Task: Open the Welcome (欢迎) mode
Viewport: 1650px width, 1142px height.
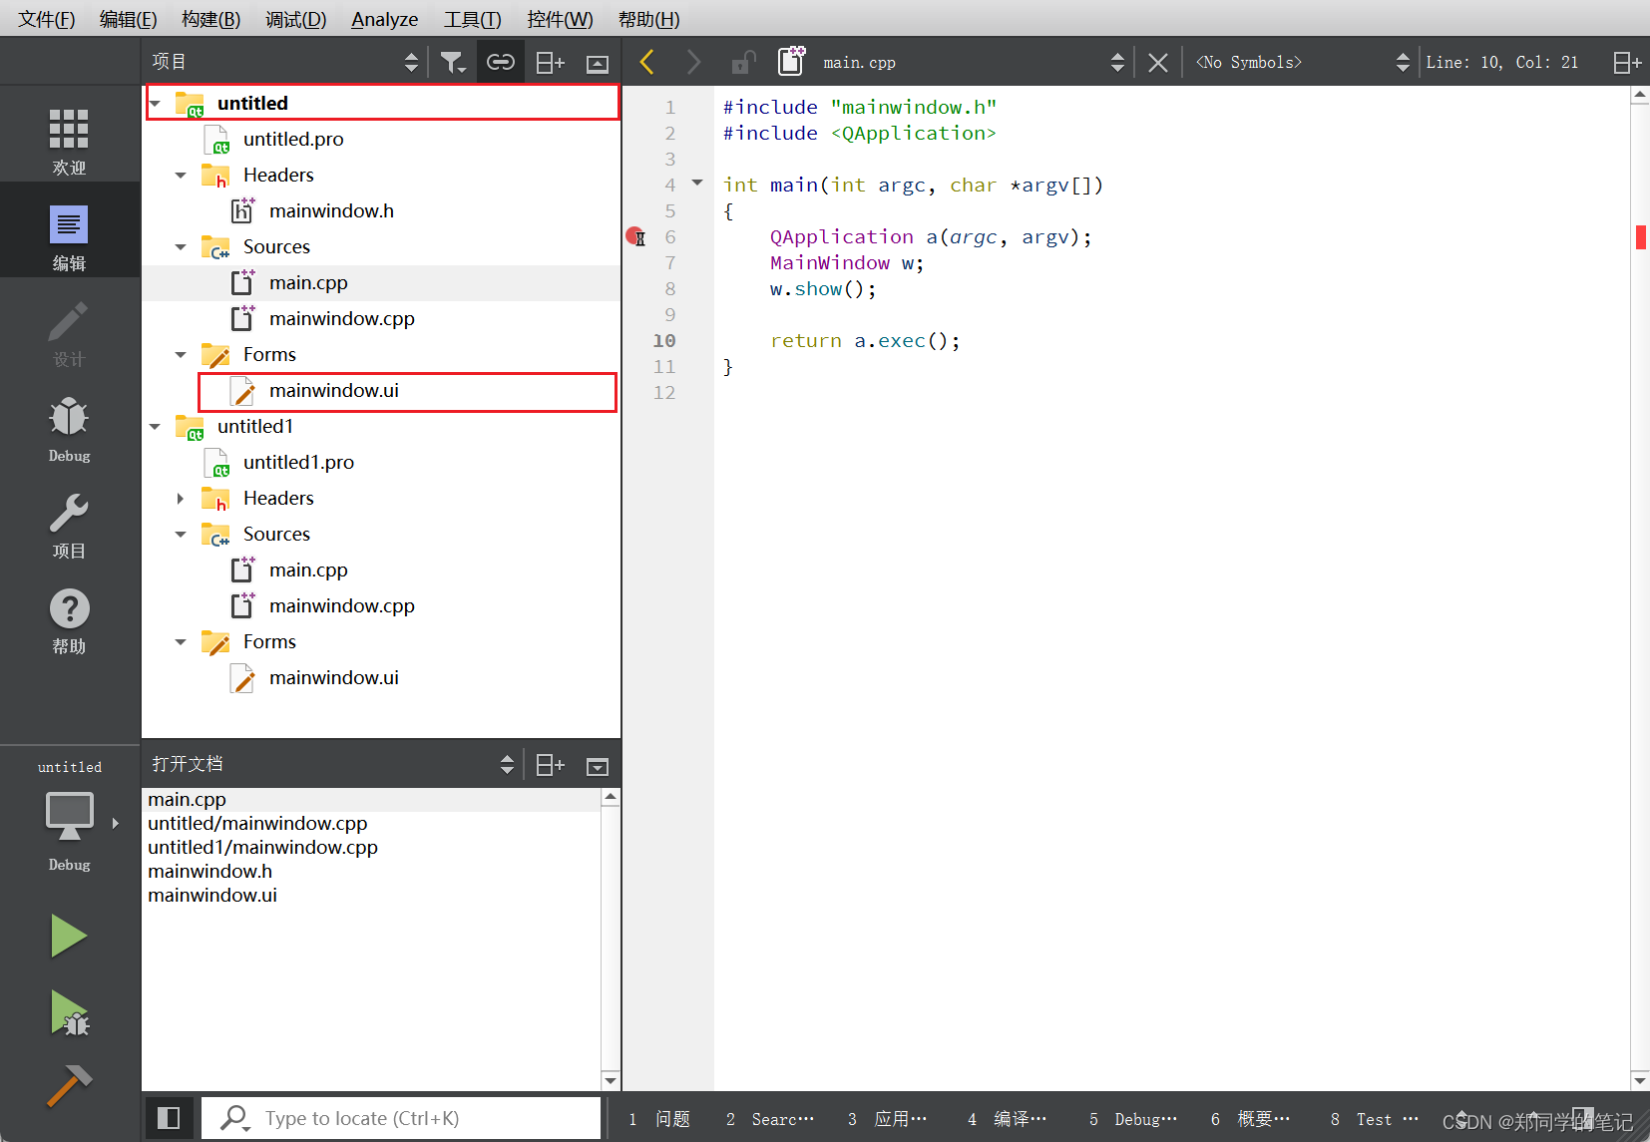Action: point(69,140)
